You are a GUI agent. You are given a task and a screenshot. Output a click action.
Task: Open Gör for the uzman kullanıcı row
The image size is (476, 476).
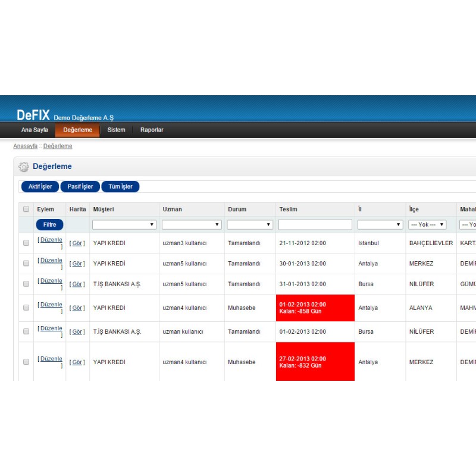[x=77, y=332]
